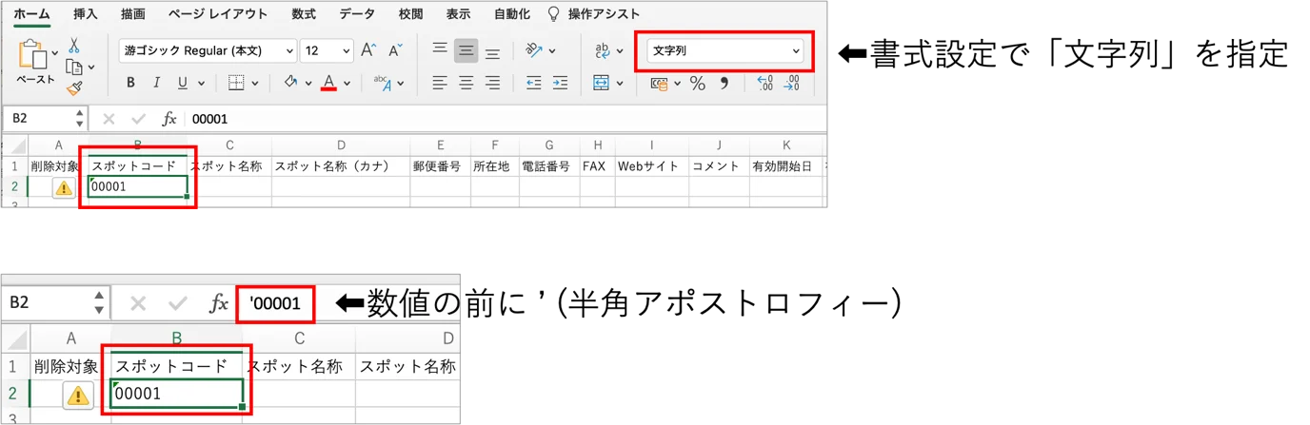
Task: Apply comma style format
Action: [x=724, y=83]
